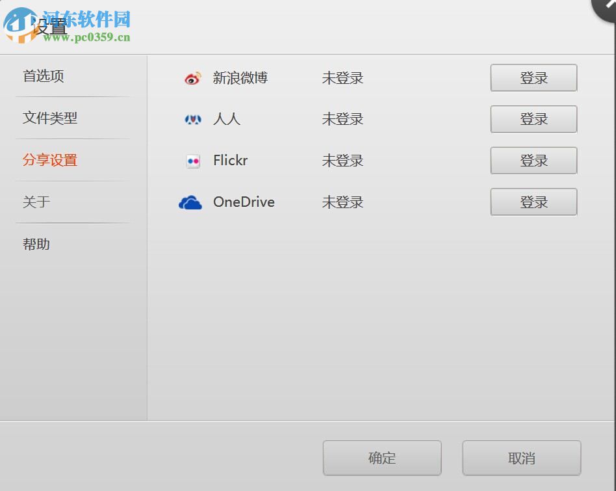Click the 设置 dialog title
Screen dimensions: 616x491
tap(49, 27)
